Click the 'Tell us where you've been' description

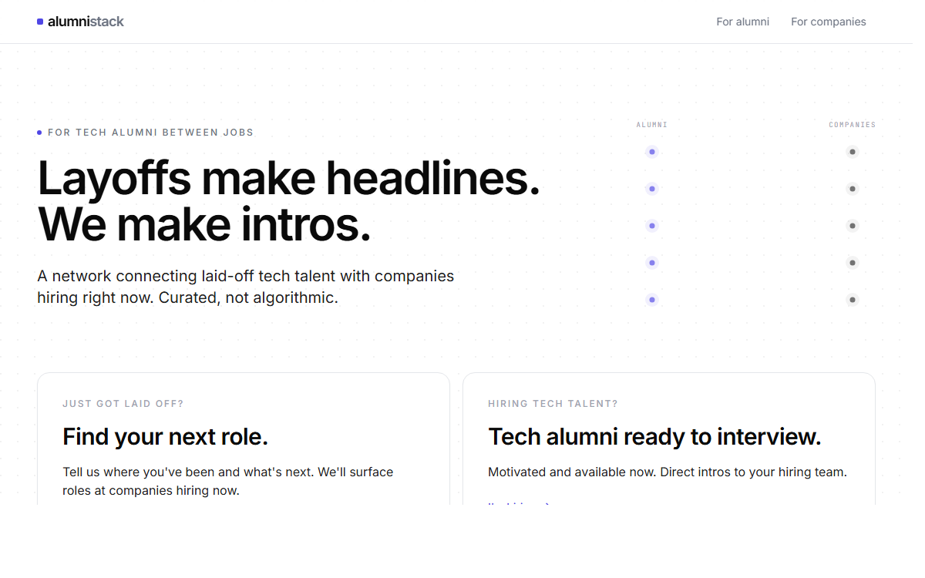point(228,481)
